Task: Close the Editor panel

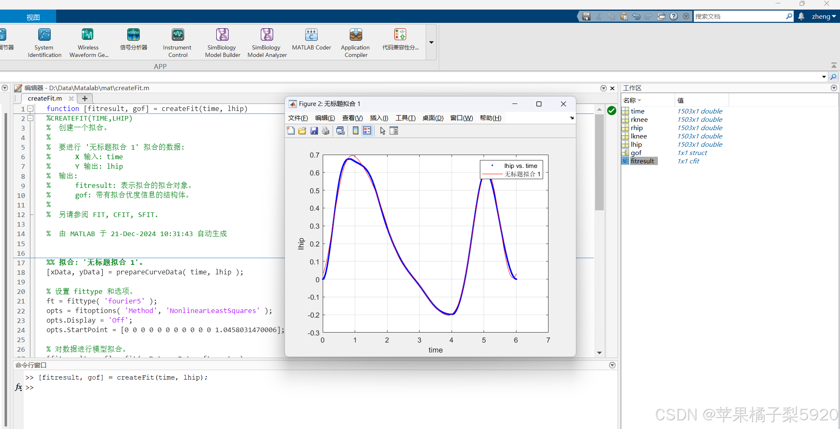Action: 612,88
